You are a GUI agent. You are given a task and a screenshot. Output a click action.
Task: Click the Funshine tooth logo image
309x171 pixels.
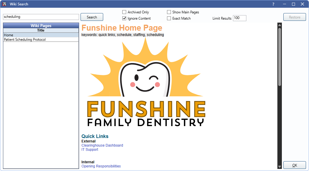(x=146, y=83)
